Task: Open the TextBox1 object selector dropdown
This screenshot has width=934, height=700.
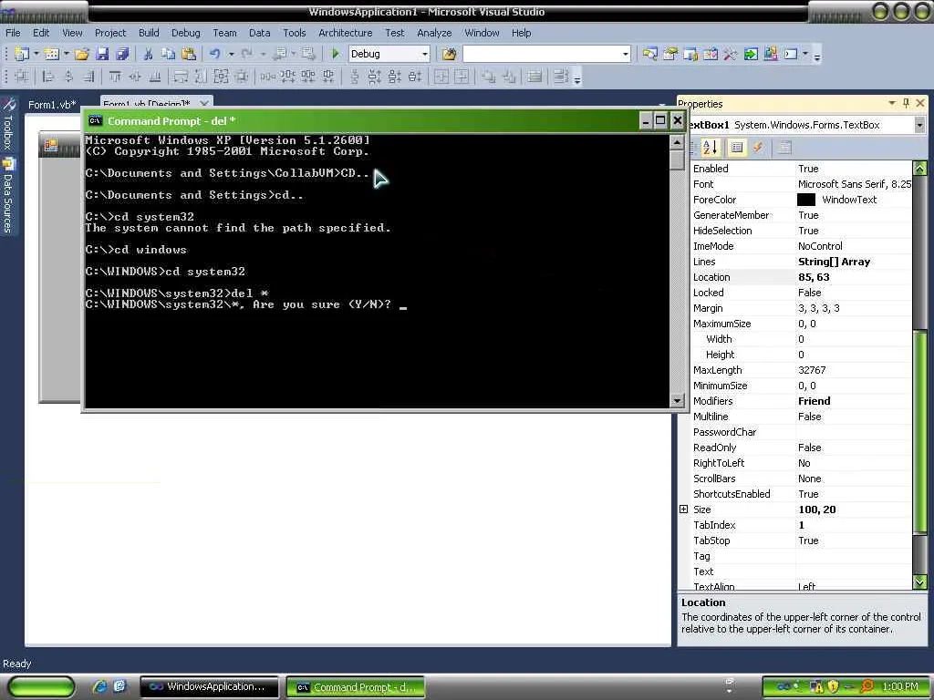Action: pos(919,125)
